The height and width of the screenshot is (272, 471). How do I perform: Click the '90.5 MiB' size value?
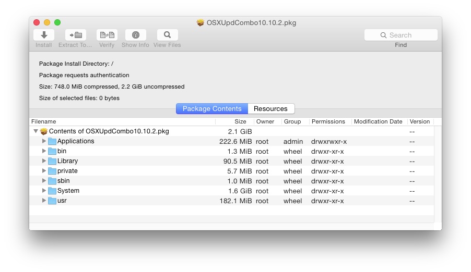[x=238, y=162]
